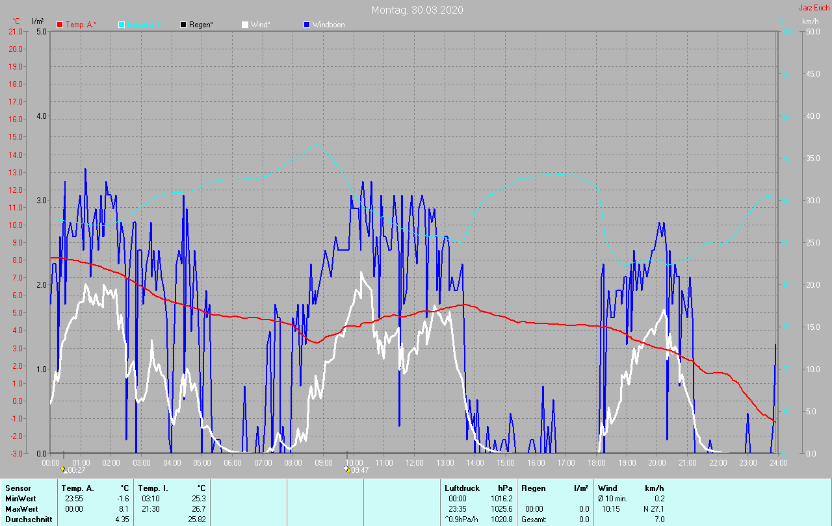Click the blue Windböen legend swatch
This screenshot has width=832, height=526.
pyautogui.click(x=307, y=25)
